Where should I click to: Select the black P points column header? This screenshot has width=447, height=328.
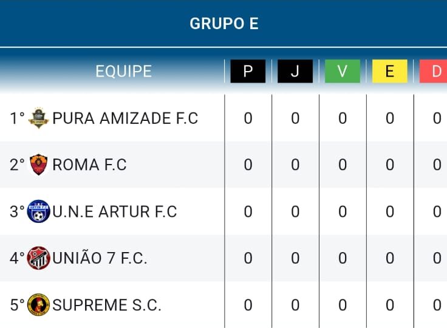(x=248, y=71)
